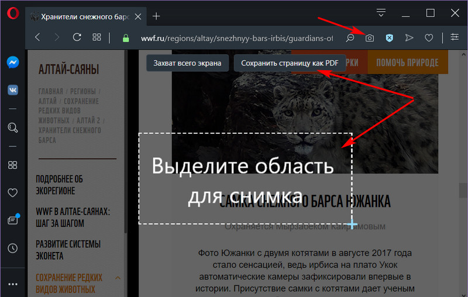468x297 pixels.
Task: Reload the current page
Action: [x=76, y=38]
